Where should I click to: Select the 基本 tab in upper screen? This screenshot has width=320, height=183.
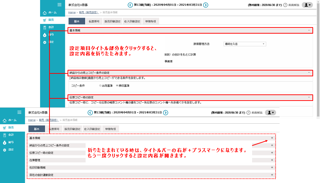77,21
